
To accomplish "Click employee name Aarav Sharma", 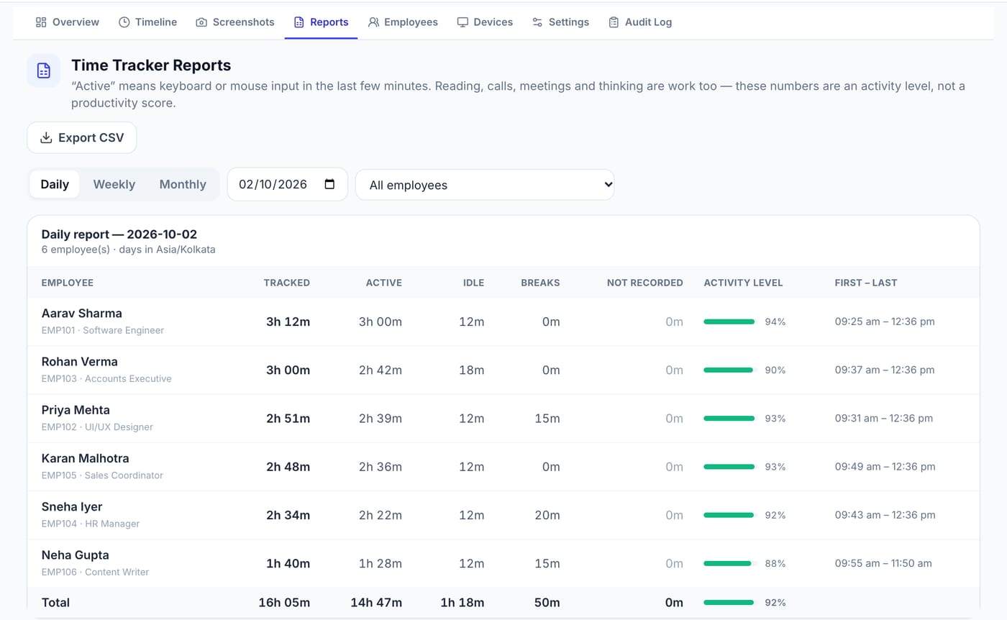I will [82, 314].
